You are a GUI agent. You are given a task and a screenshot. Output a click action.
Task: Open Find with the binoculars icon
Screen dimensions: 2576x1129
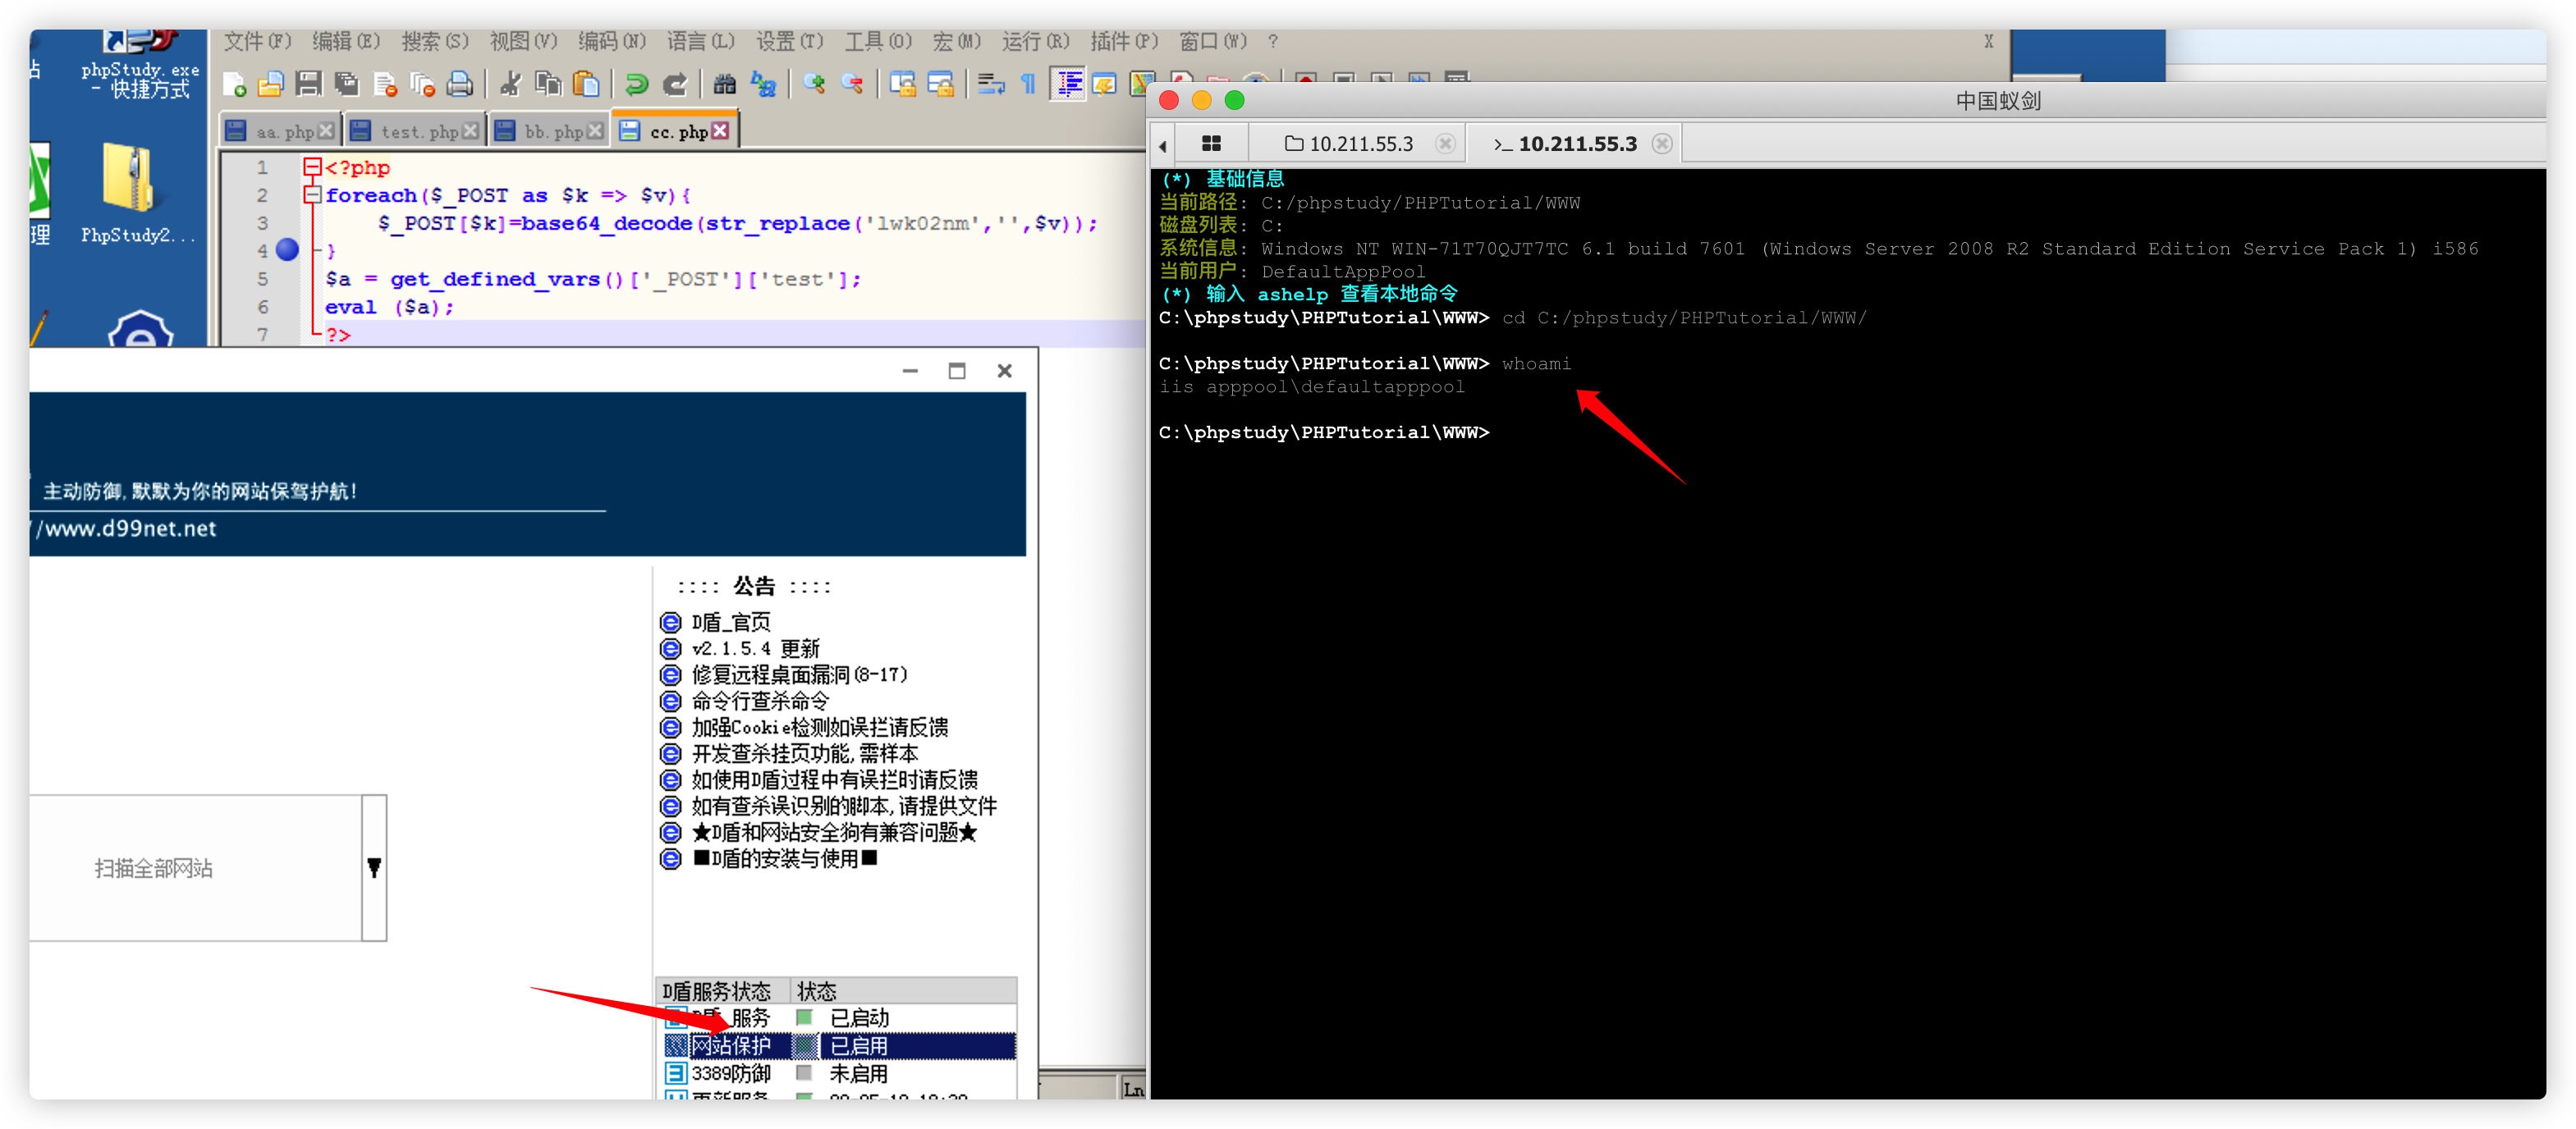tap(725, 85)
